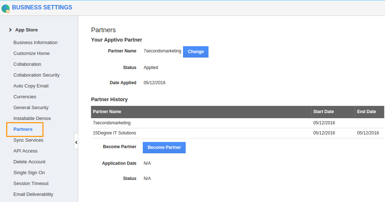Click the Start Date column header

coord(333,112)
